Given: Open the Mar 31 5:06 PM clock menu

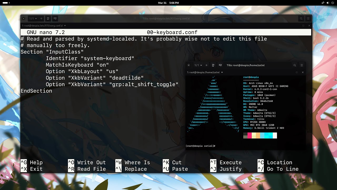Looking at the screenshot, I should [x=168, y=3].
